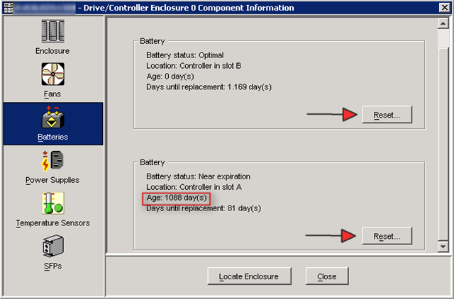The image size is (454, 299).
Task: Open the Power Supplies section
Action: (52, 166)
